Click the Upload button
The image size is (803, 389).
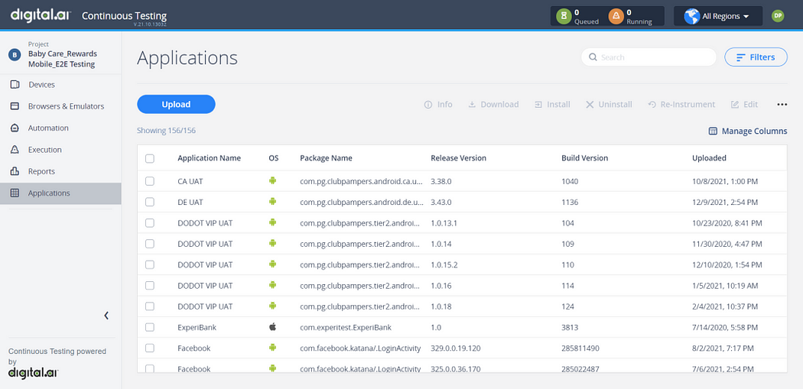pyautogui.click(x=176, y=104)
